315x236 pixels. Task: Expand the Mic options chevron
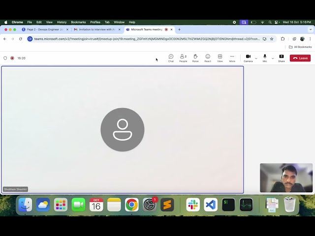point(273,59)
